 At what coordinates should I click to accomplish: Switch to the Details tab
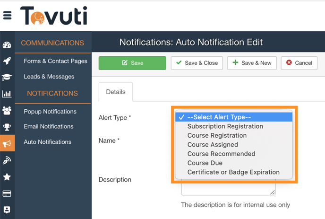tap(116, 92)
